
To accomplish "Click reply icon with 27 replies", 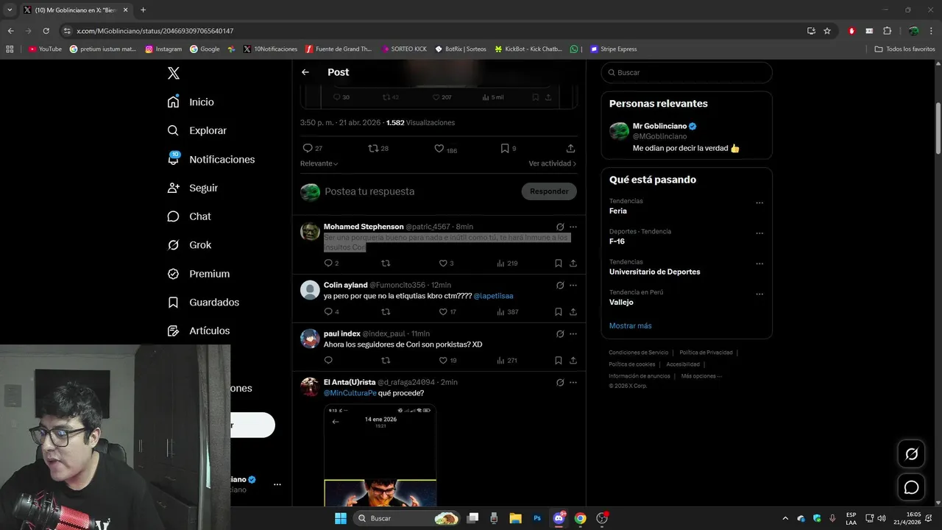I will pos(313,148).
